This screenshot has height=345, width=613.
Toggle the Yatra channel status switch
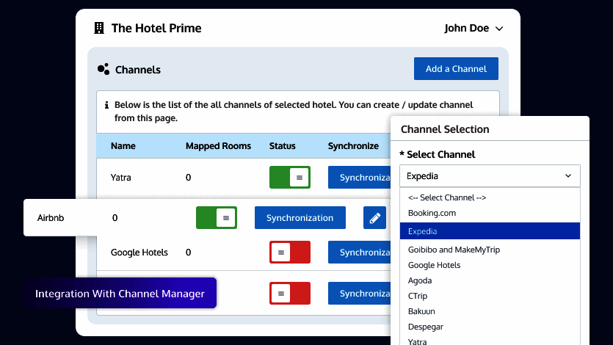pyautogui.click(x=289, y=177)
